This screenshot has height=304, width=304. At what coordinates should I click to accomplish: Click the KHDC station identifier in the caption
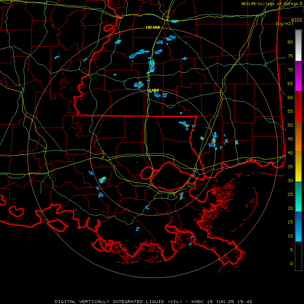click(198, 302)
